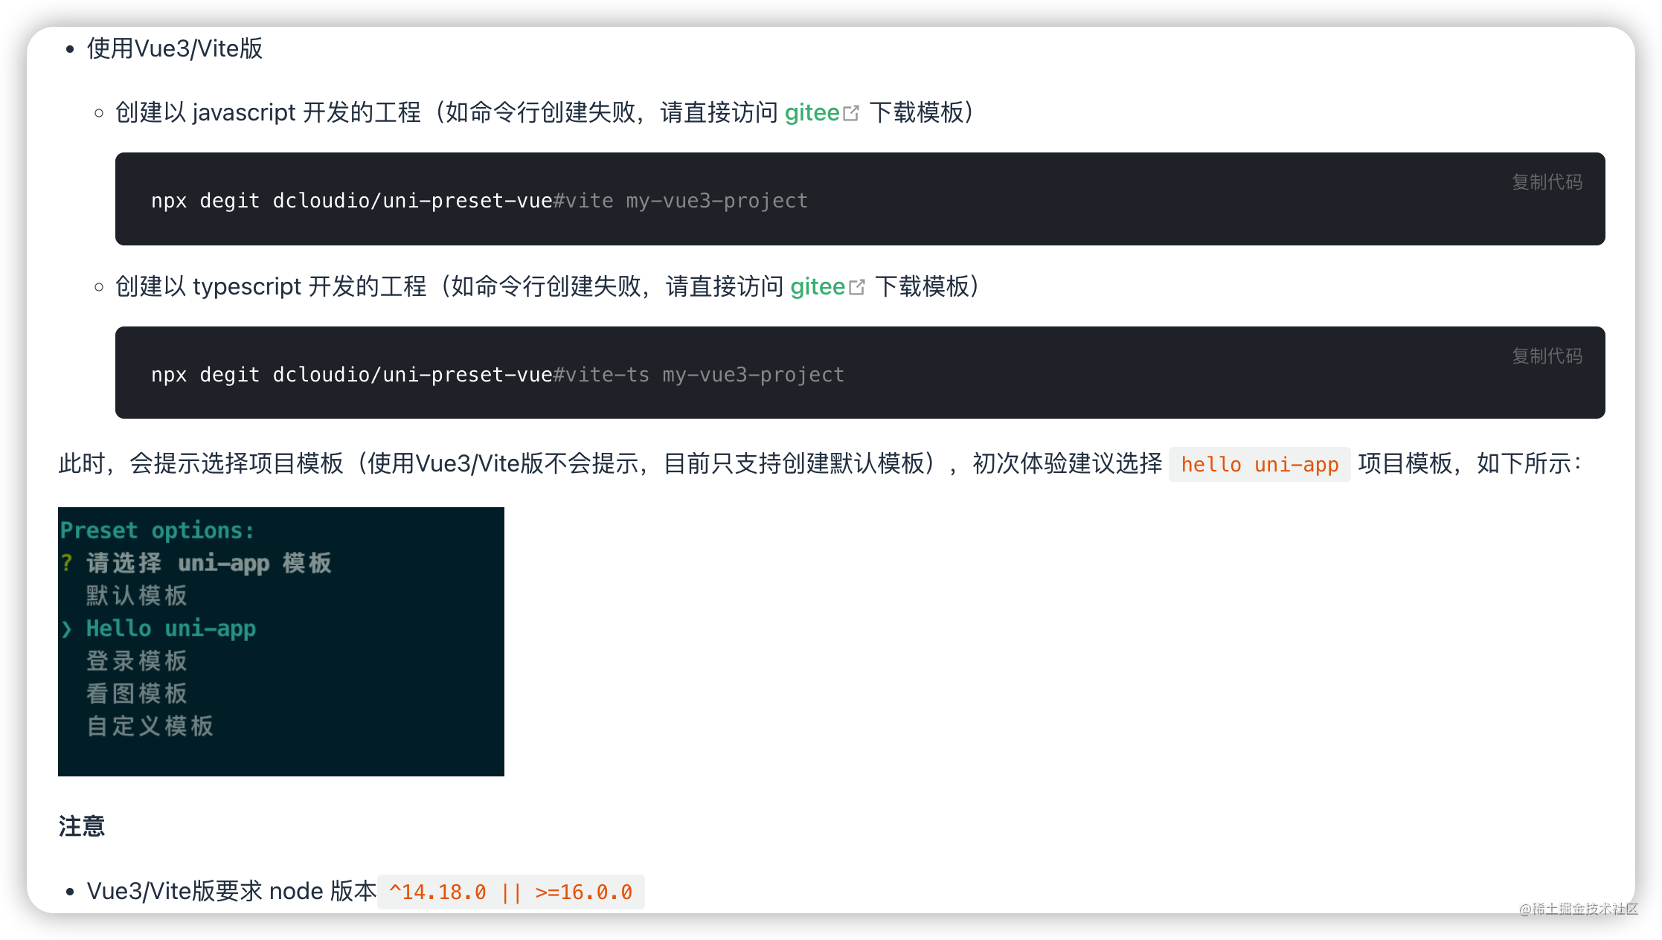The width and height of the screenshot is (1662, 940).
Task: Copy code of the #vite command block
Action: (1547, 182)
